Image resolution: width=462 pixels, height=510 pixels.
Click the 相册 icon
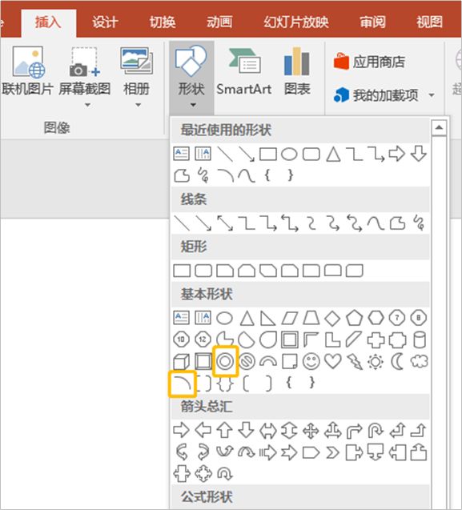[137, 61]
